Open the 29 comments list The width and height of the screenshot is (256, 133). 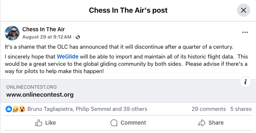point(209,109)
